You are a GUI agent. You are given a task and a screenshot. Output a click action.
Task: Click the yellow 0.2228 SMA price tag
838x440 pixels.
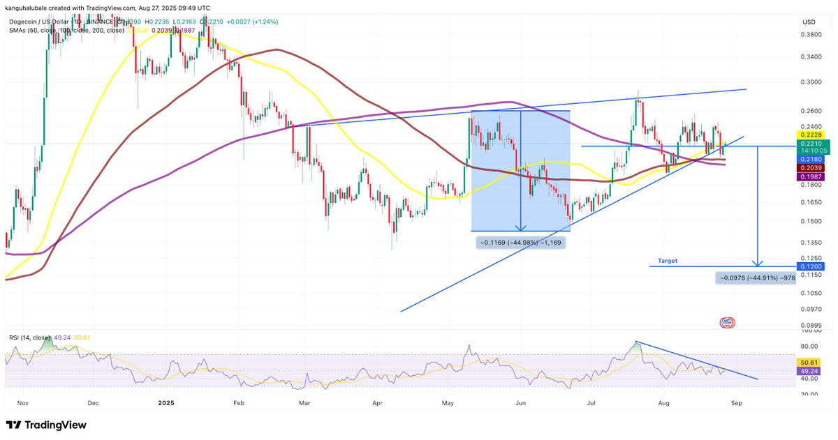pos(810,135)
